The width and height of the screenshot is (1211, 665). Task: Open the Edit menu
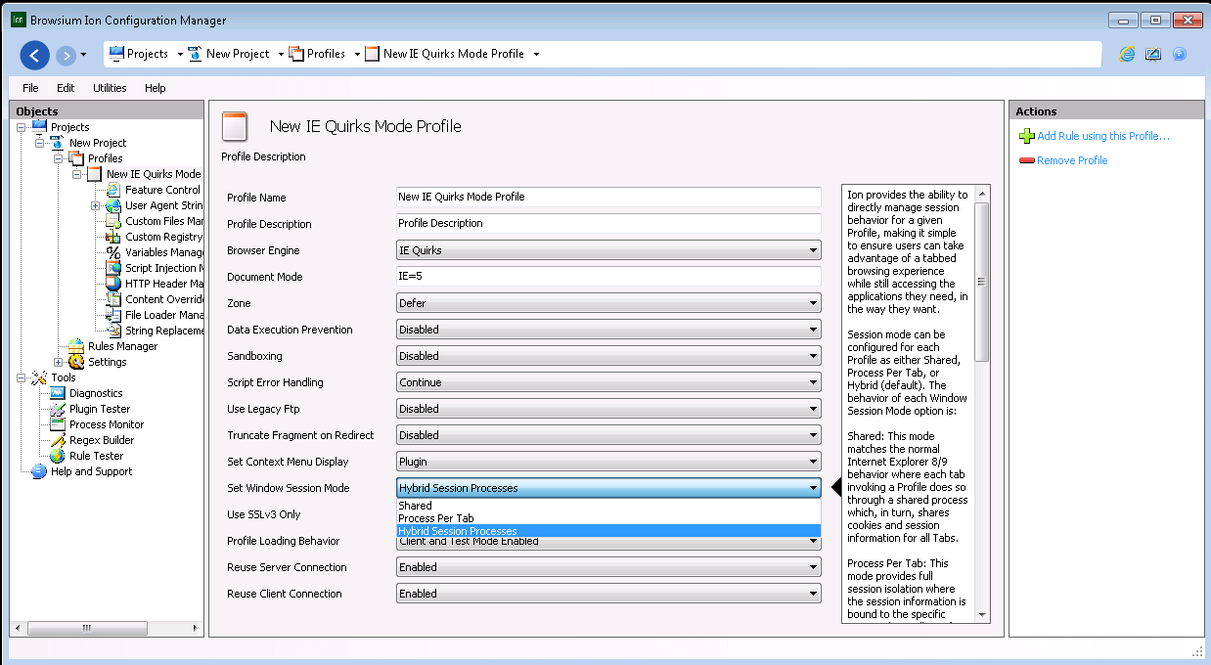(x=66, y=88)
